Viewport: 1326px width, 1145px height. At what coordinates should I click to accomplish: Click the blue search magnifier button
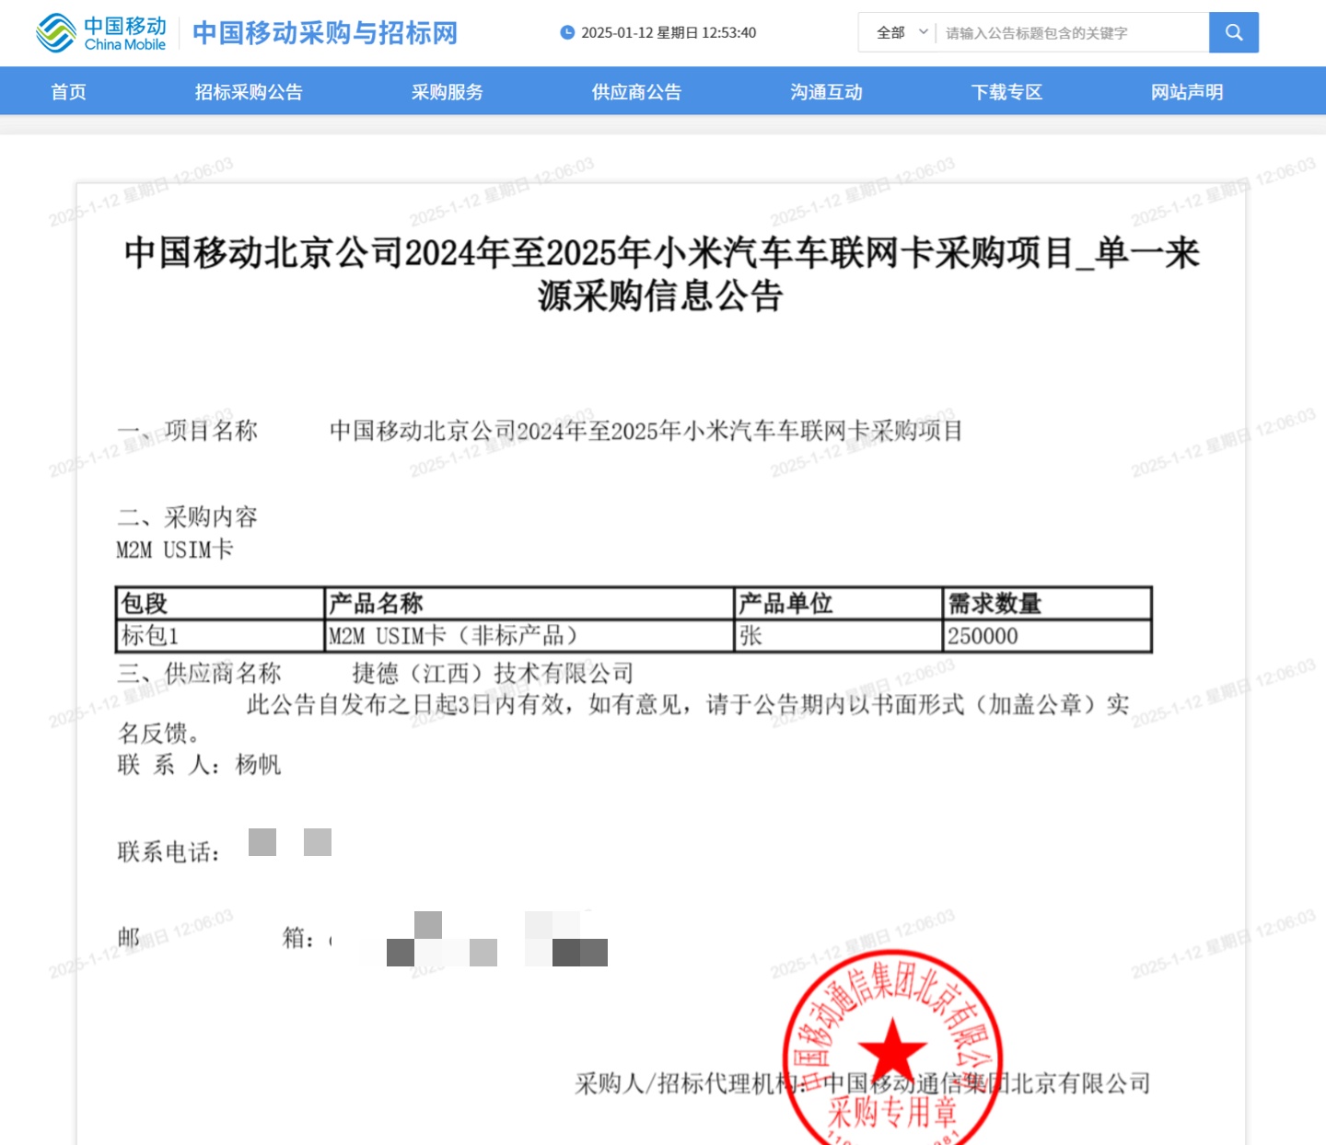tap(1234, 32)
